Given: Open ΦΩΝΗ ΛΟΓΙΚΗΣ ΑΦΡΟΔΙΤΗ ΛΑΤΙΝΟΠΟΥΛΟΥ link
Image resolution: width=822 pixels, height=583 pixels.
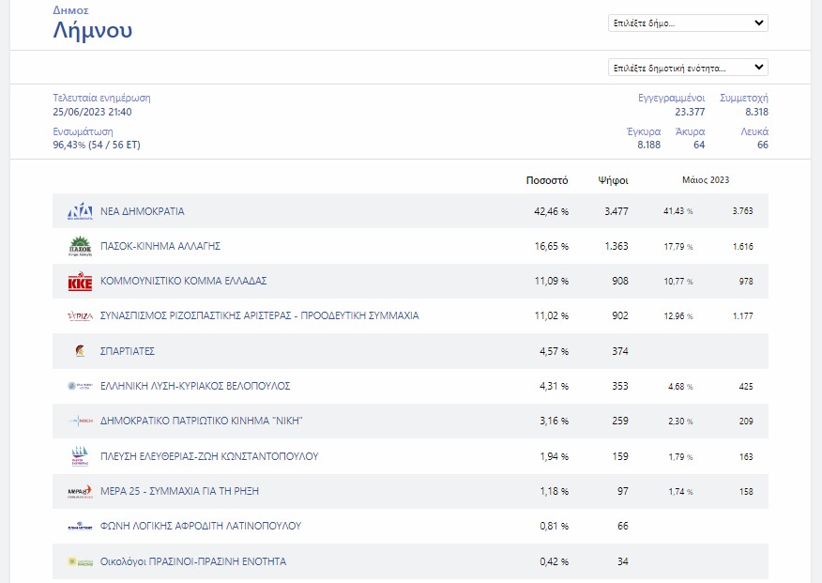Looking at the screenshot, I should click(x=201, y=526).
